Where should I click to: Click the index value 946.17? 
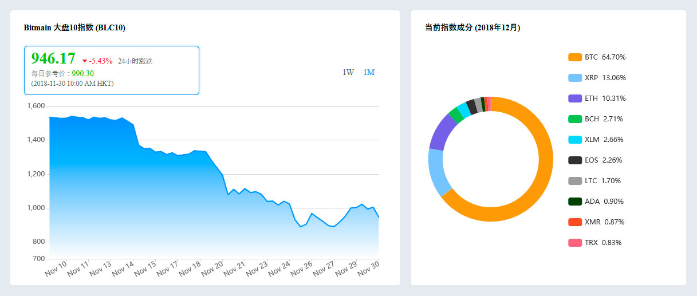(53, 58)
